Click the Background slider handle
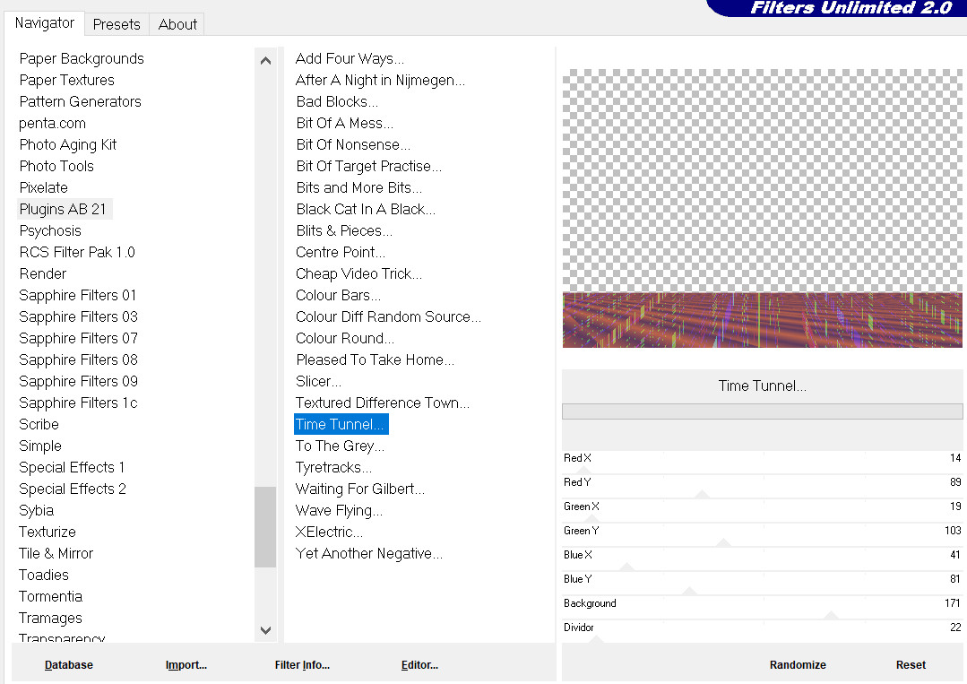The width and height of the screenshot is (967, 684). coord(831,615)
